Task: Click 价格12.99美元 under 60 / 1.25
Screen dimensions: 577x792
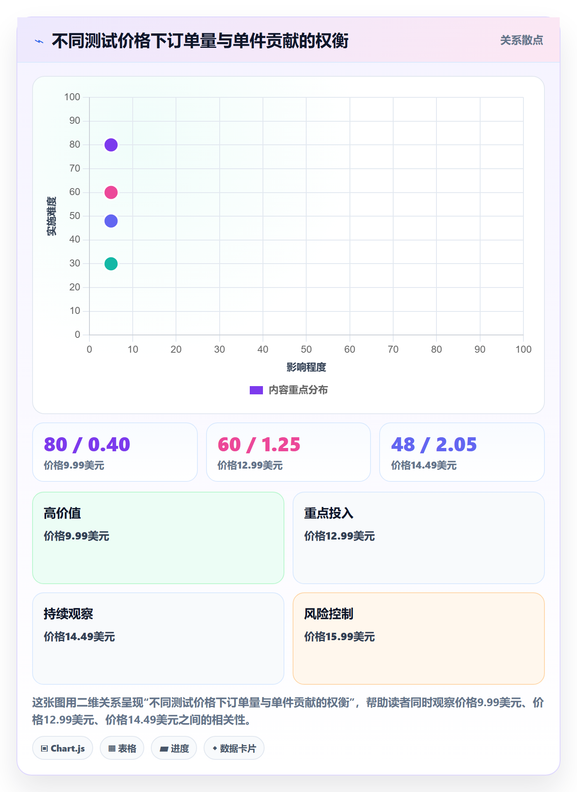Action: pyautogui.click(x=250, y=465)
